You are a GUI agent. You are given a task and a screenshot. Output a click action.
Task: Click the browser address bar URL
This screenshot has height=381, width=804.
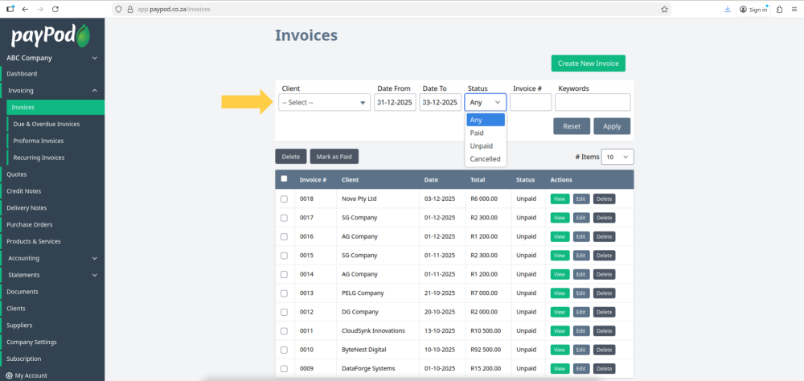click(174, 9)
